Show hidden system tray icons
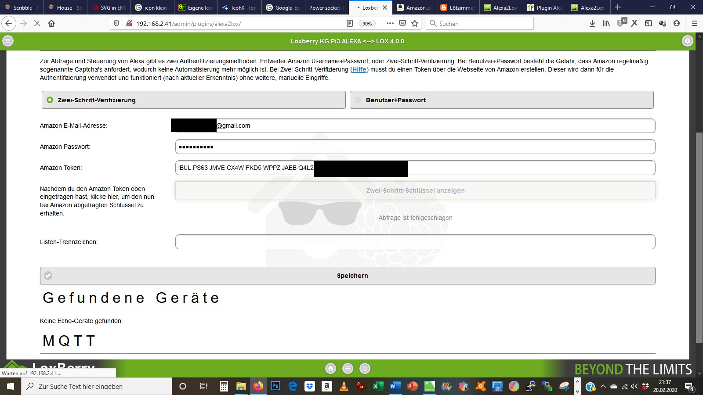703x395 pixels. pos(603,387)
